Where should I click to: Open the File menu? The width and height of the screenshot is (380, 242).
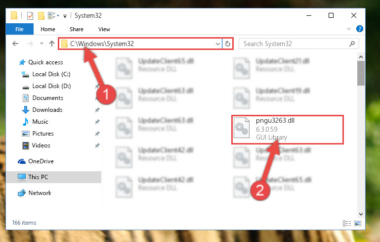20,29
